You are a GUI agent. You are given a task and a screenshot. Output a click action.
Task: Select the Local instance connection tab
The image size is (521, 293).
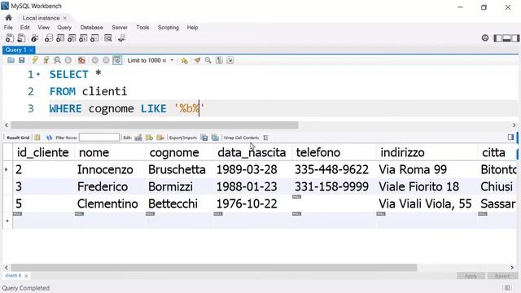coord(41,18)
